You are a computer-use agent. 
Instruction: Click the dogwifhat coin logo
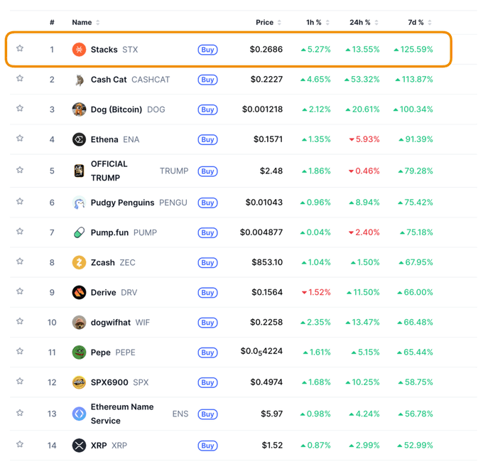[79, 323]
